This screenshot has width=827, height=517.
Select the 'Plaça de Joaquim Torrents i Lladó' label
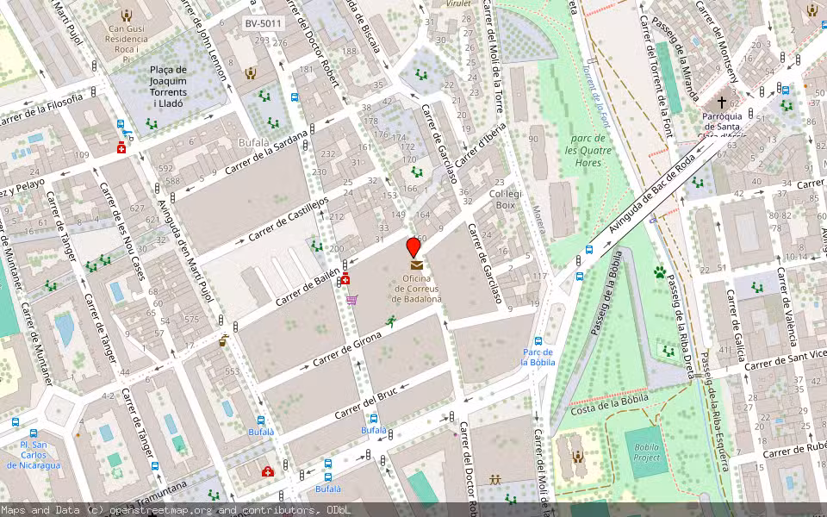(x=168, y=86)
